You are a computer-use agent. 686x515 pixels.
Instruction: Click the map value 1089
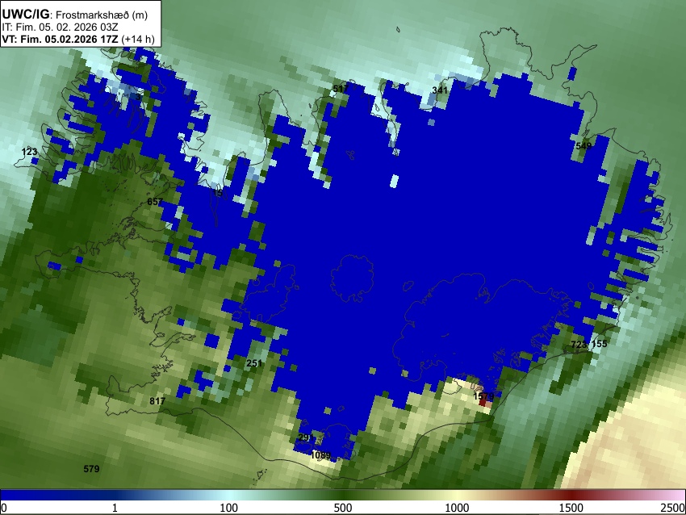click(320, 455)
